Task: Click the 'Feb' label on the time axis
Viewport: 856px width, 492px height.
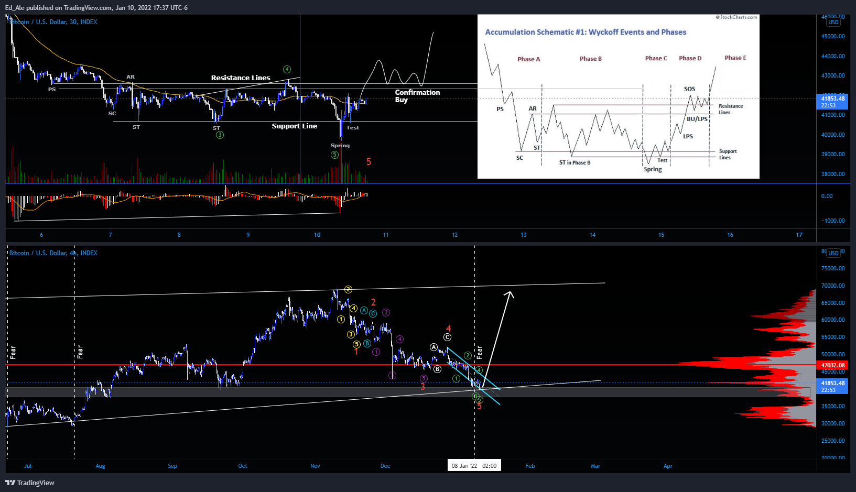Action: [x=530, y=466]
